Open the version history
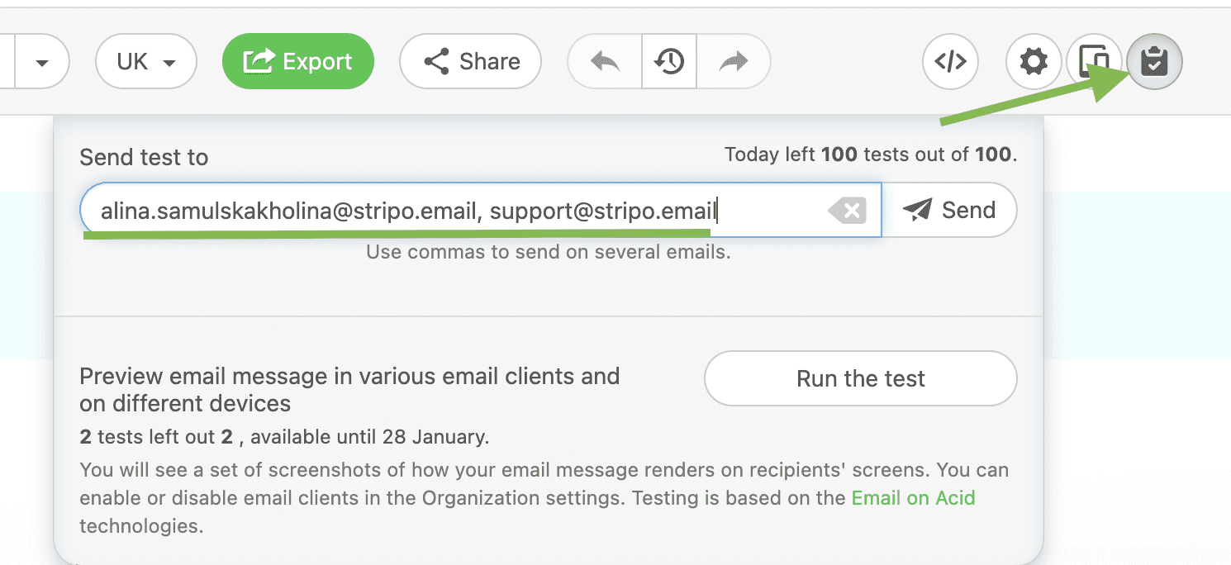Screen dimensions: 1231x565 [x=669, y=61]
